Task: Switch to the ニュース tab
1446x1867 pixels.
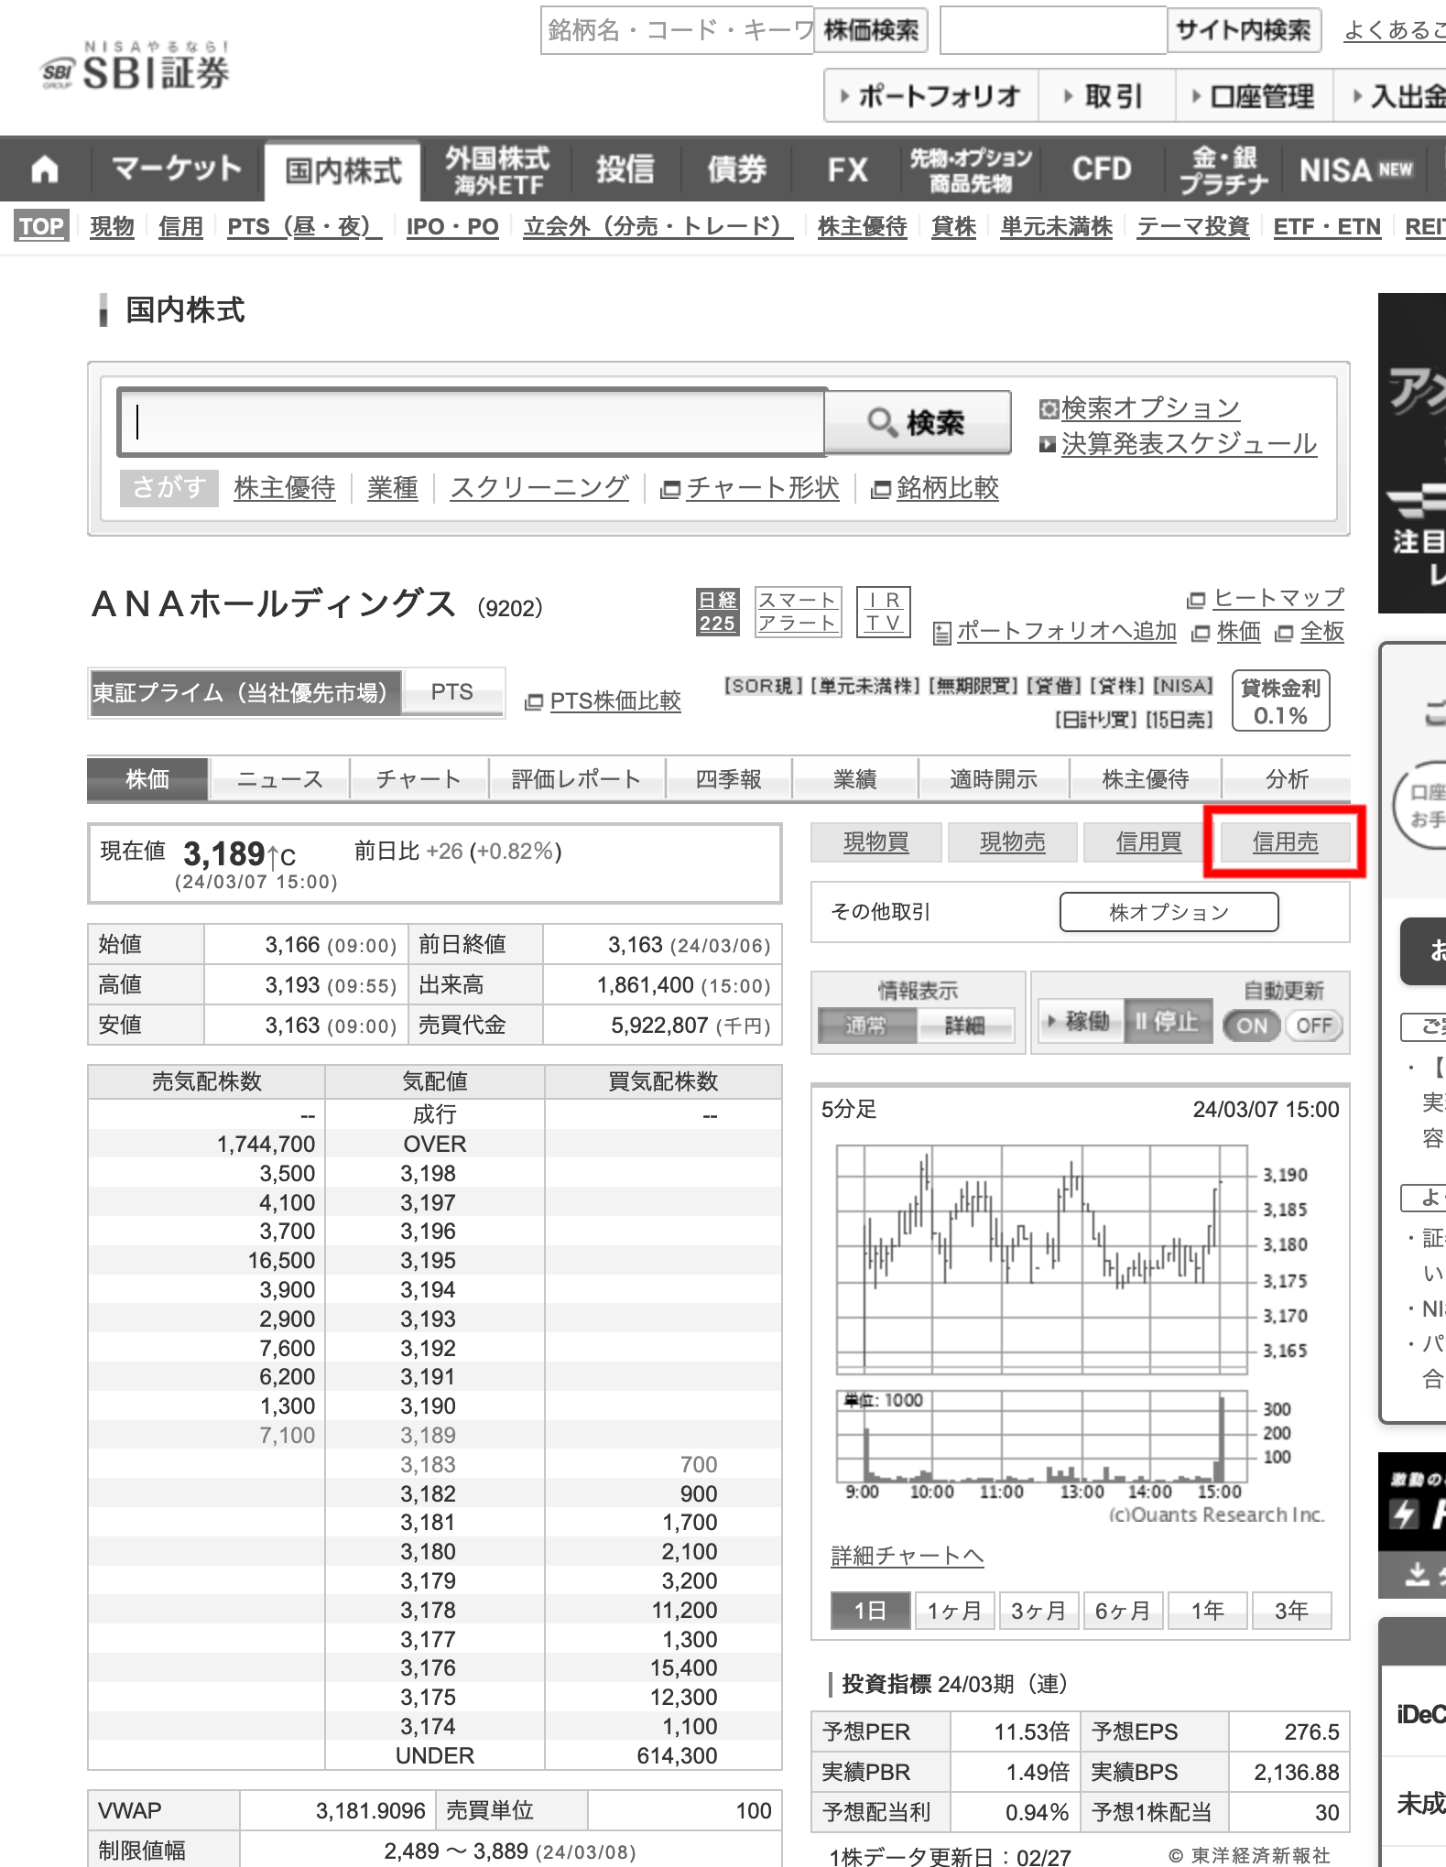Action: (280, 779)
